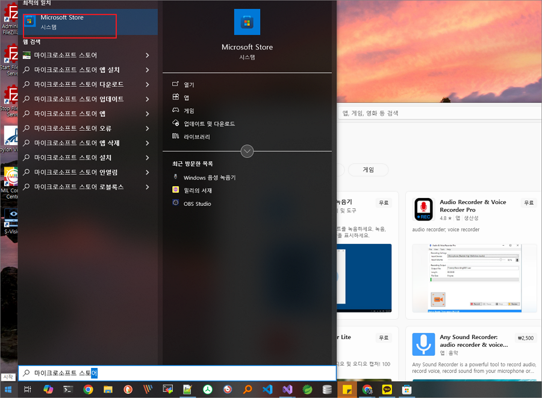The height and width of the screenshot is (398, 542).
Task: Open Sticky Notes from the taskbar
Action: coord(347,390)
